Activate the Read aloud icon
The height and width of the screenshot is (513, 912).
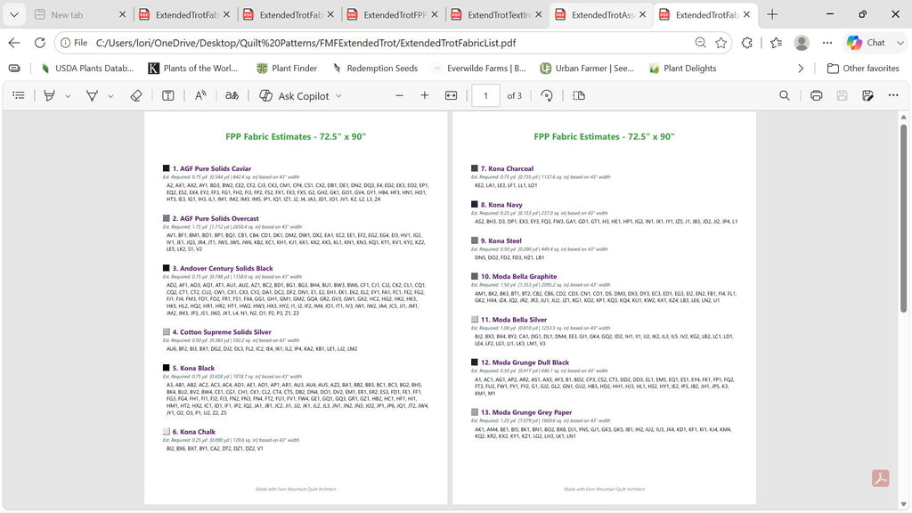point(200,95)
